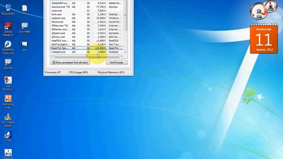Launch Adobe Reader 9 from desktop
Viewport: 283px width, 159px height.
tap(8, 30)
